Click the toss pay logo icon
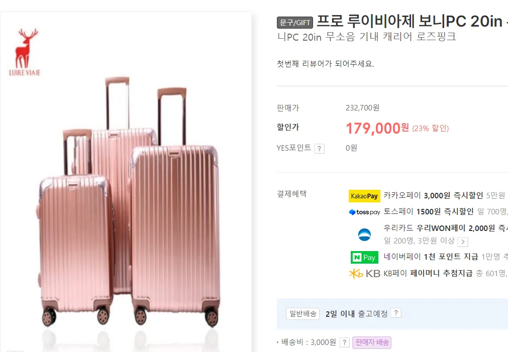 364,212
